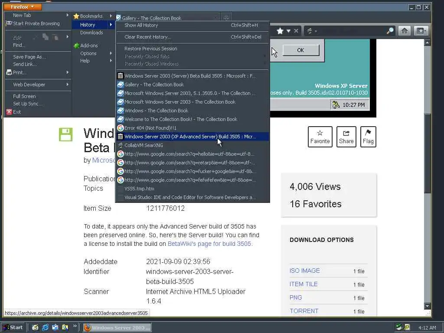Open history entry Visual Studio: IDE and Code Editor
This screenshot has height=333, width=444.
(193, 197)
